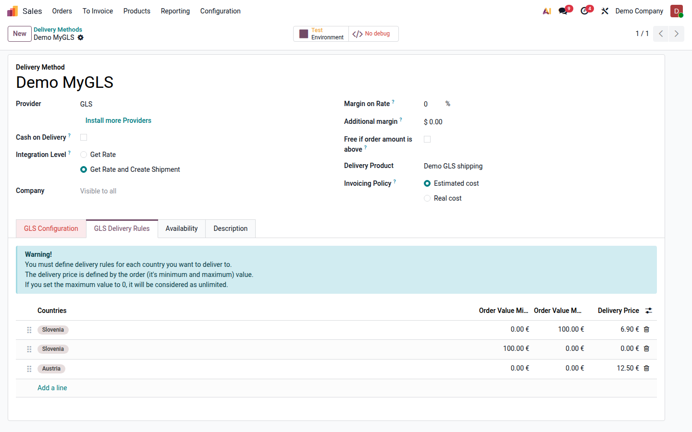The width and height of the screenshot is (692, 432).
Task: Go back to Delivery Methods breadcrumb
Action: point(58,30)
